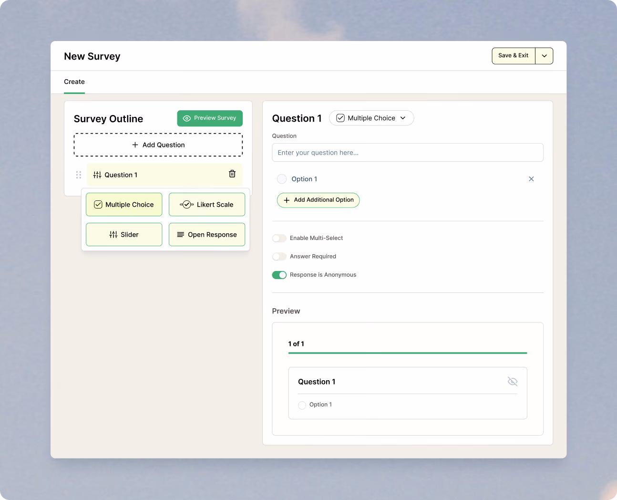Switch to the Create tab
617x500 pixels.
[x=74, y=82]
